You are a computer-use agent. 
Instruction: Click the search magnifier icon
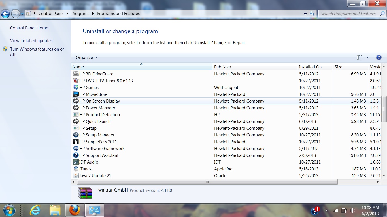pyautogui.click(x=382, y=14)
